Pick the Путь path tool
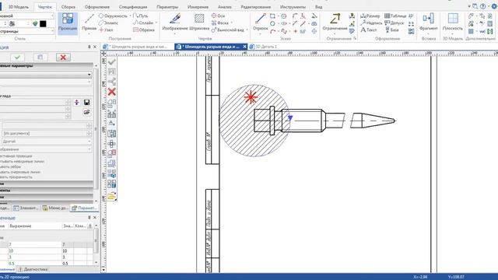Image resolution: width=498 pixels, height=280 pixels. pyautogui.click(x=140, y=16)
